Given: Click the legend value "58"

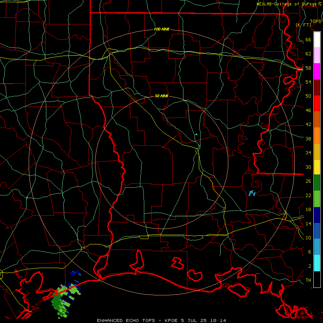Looking at the screenshot, I should 308,68.
